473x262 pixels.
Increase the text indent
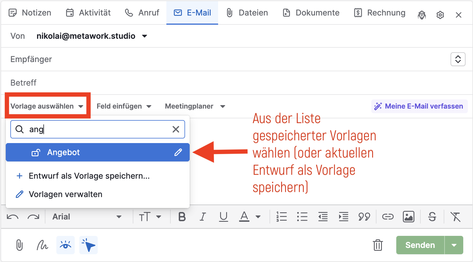(344, 217)
